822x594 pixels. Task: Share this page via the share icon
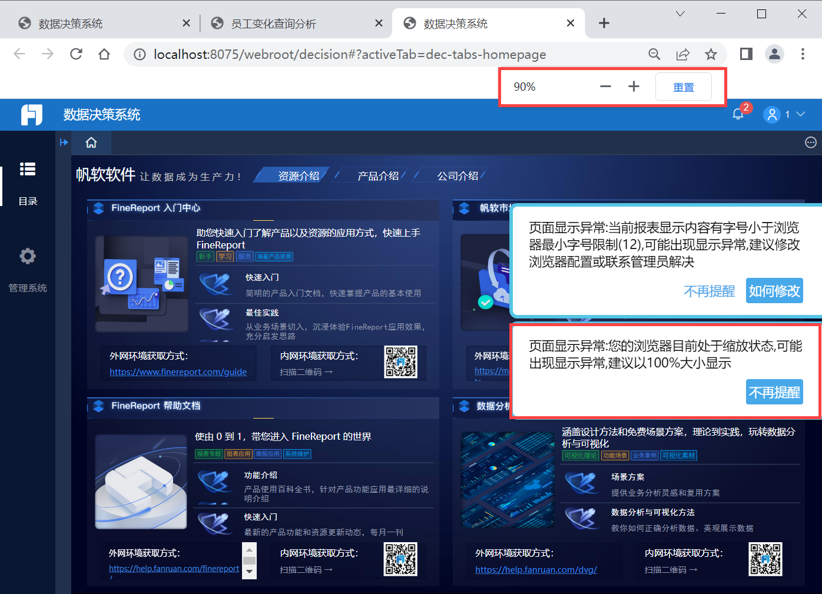(682, 54)
